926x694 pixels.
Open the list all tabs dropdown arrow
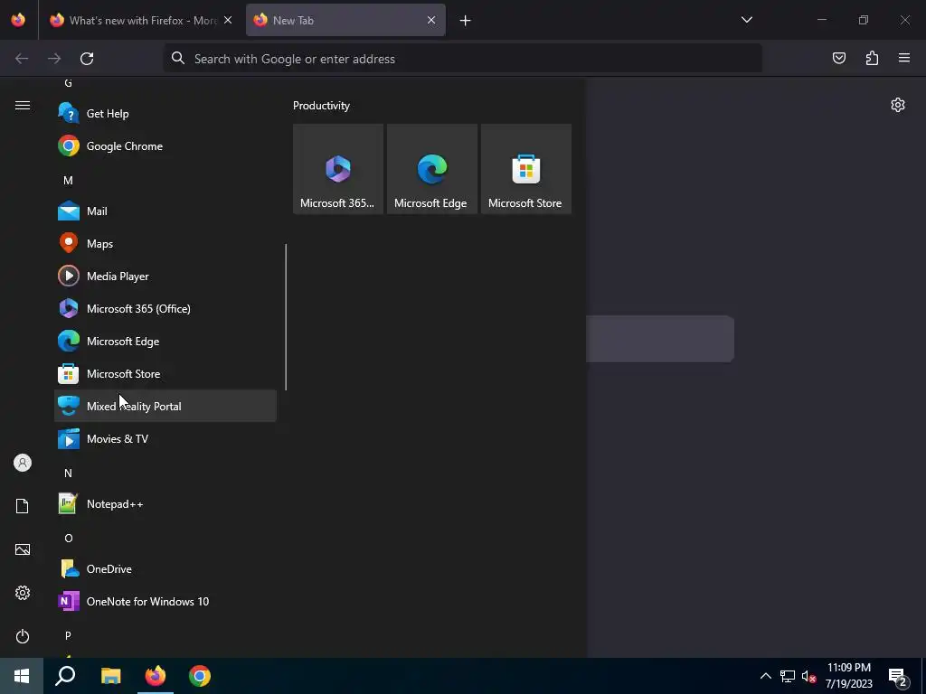[x=746, y=20]
